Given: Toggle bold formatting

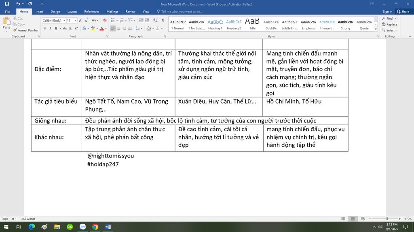Looking at the screenshot, I should (x=44, y=28).
